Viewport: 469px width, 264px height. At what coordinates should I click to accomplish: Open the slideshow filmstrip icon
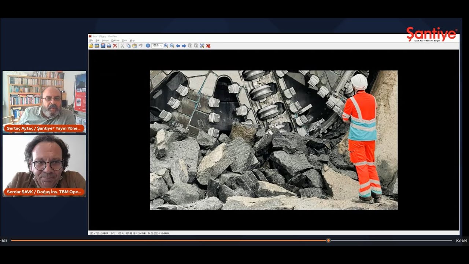[x=97, y=46]
